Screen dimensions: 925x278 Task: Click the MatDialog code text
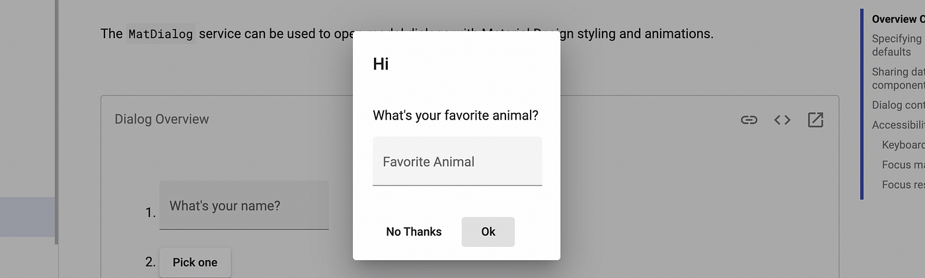coord(161,34)
